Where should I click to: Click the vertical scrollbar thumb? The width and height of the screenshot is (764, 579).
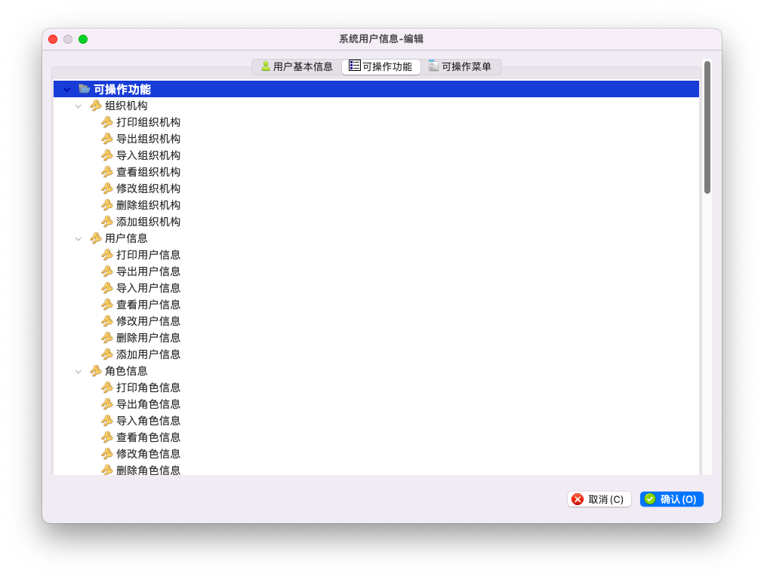[x=707, y=127]
